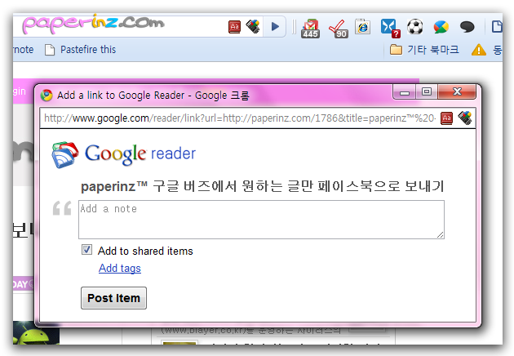This screenshot has width=514, height=356.
Task: Click the soccer ball extension icon
Action: (x=415, y=27)
